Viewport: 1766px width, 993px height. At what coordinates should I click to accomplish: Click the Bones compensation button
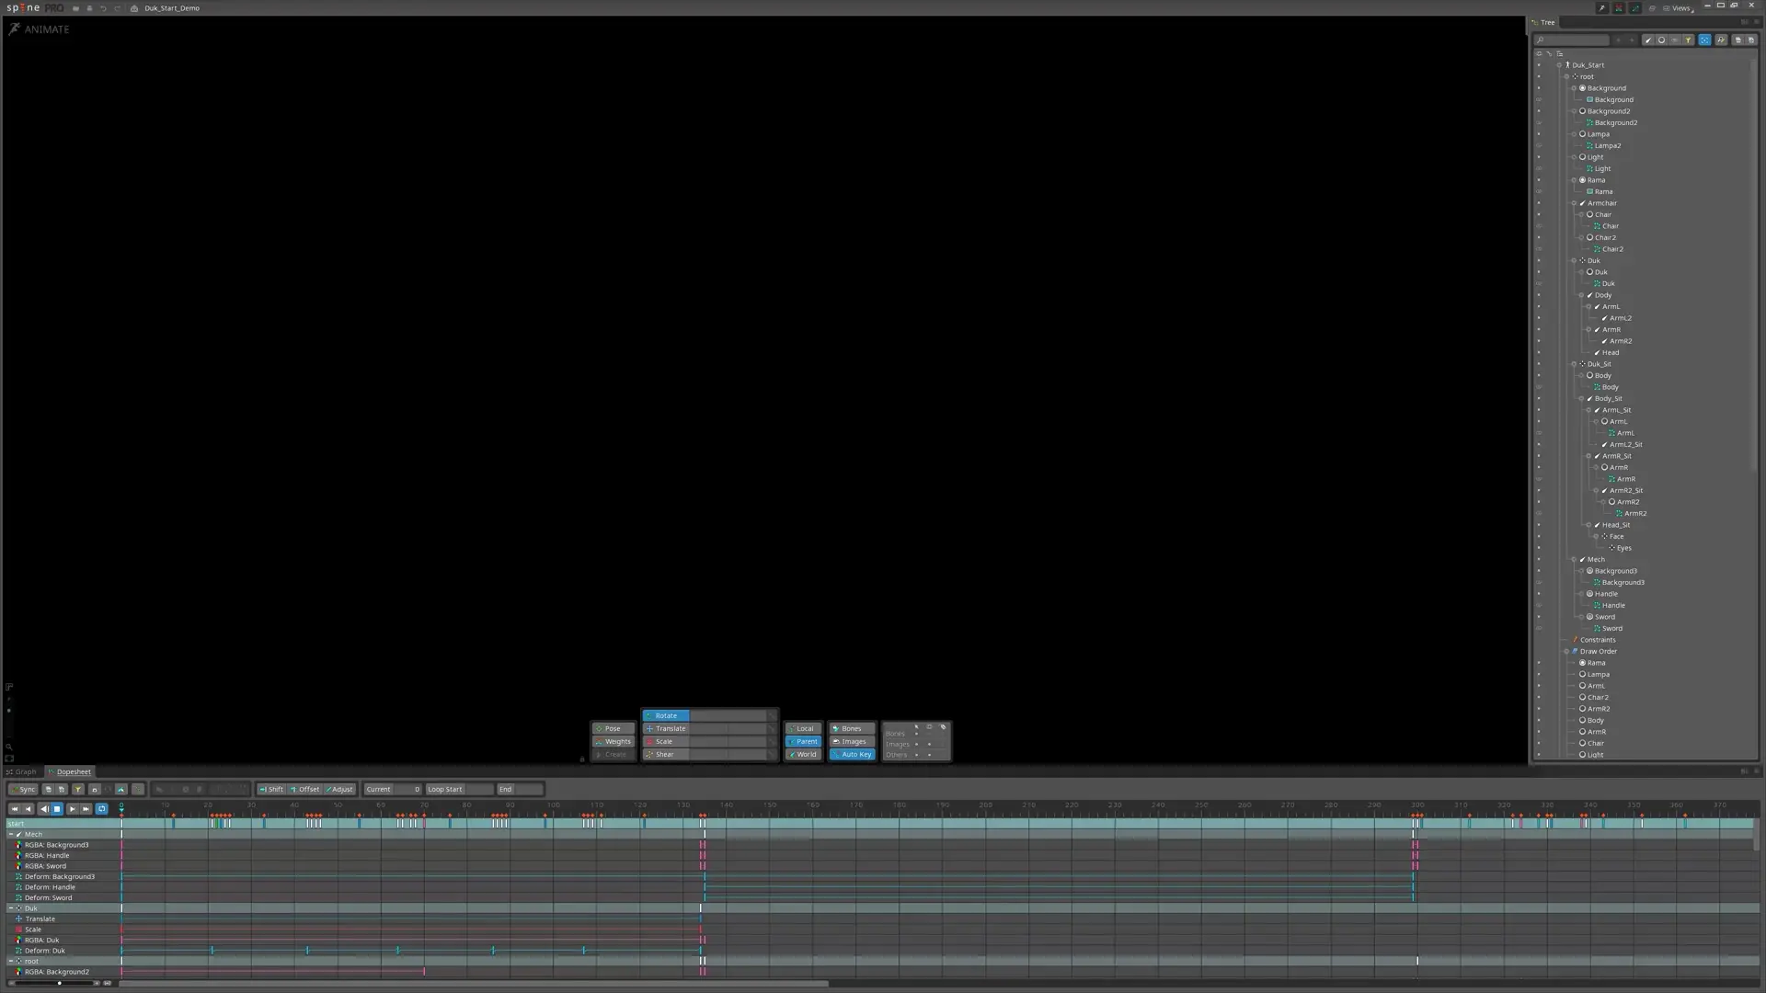pos(851,728)
